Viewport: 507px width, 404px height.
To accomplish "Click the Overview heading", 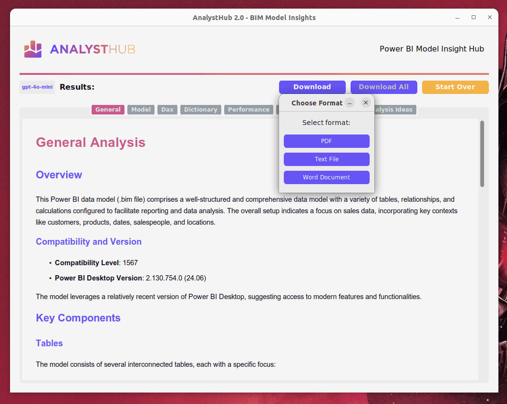I will tap(59, 175).
